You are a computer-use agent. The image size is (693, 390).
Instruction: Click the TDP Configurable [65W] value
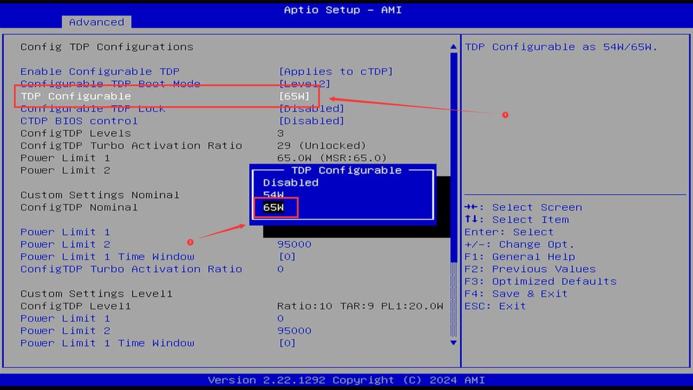(x=295, y=96)
